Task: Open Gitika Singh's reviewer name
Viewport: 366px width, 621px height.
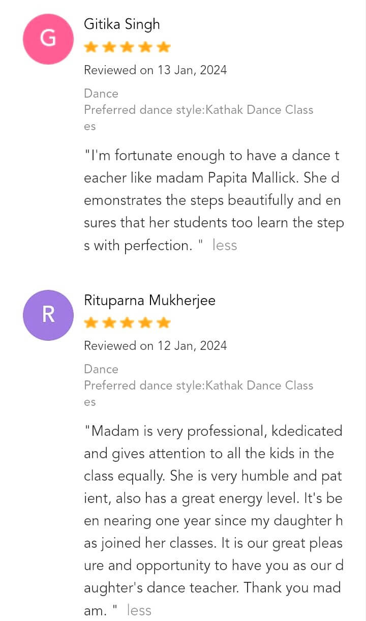Action: coord(122,24)
